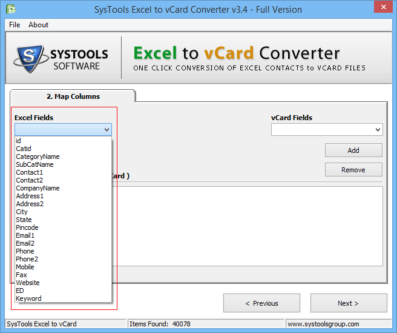This screenshot has height=333, width=397.
Task: Choose 'Fax' in Excel Fields list
Action: tap(64, 274)
